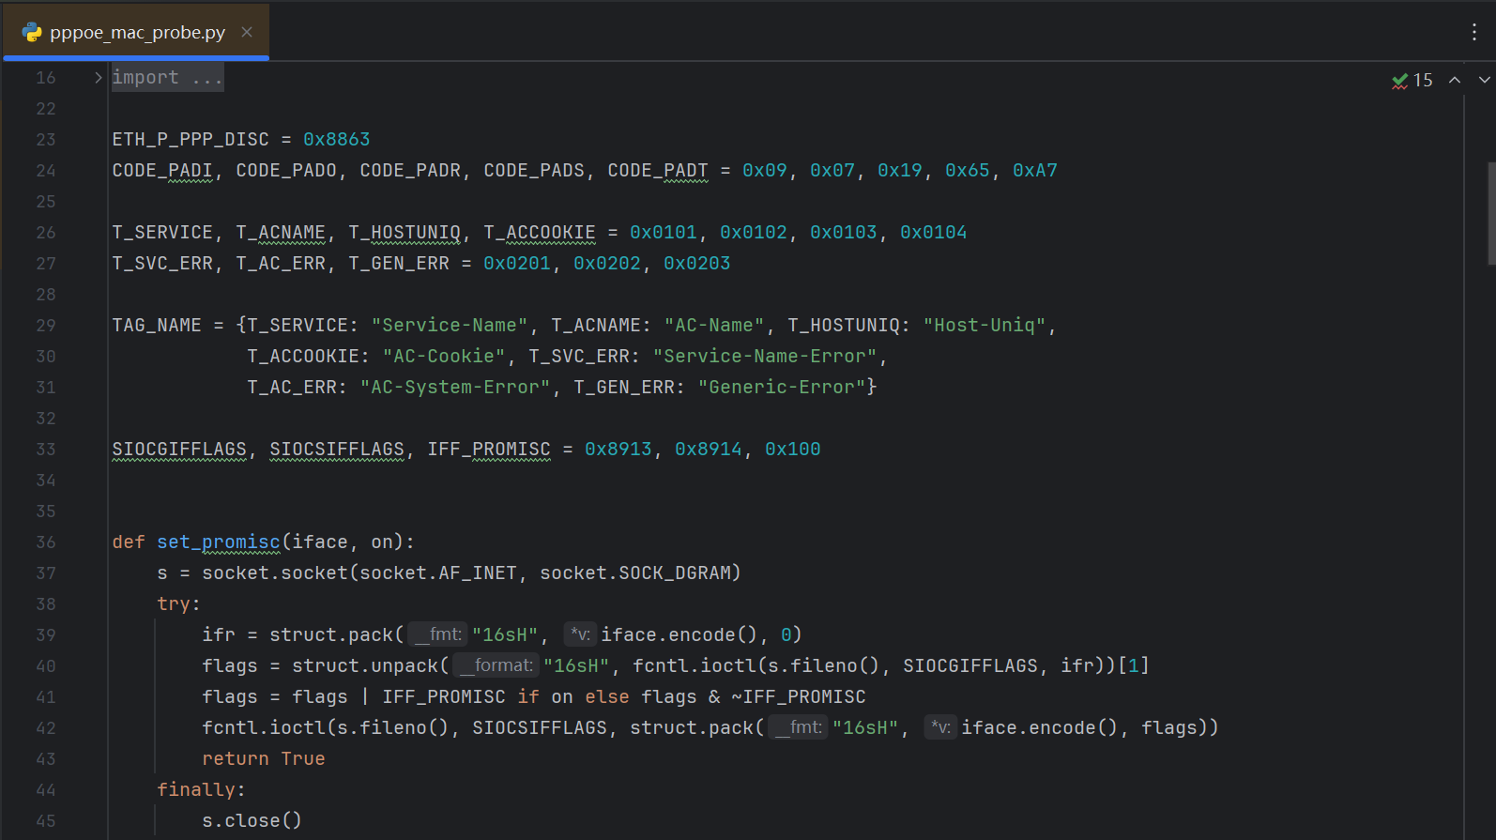Click the "Host-Uniq" string literal

[985, 326]
